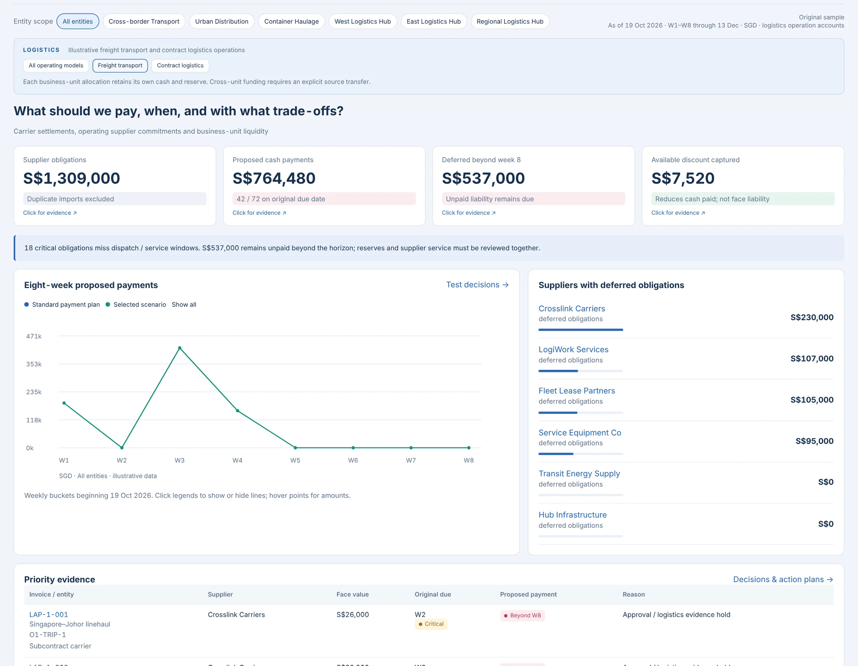Open invoice LAP-1-001
The image size is (858, 666).
49,615
